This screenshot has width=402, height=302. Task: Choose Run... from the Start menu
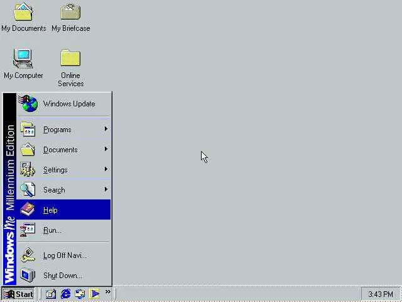click(63, 230)
